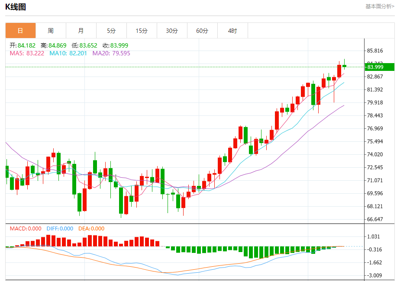
Task: Click the 开: 84.182 open value
Action: (23, 45)
